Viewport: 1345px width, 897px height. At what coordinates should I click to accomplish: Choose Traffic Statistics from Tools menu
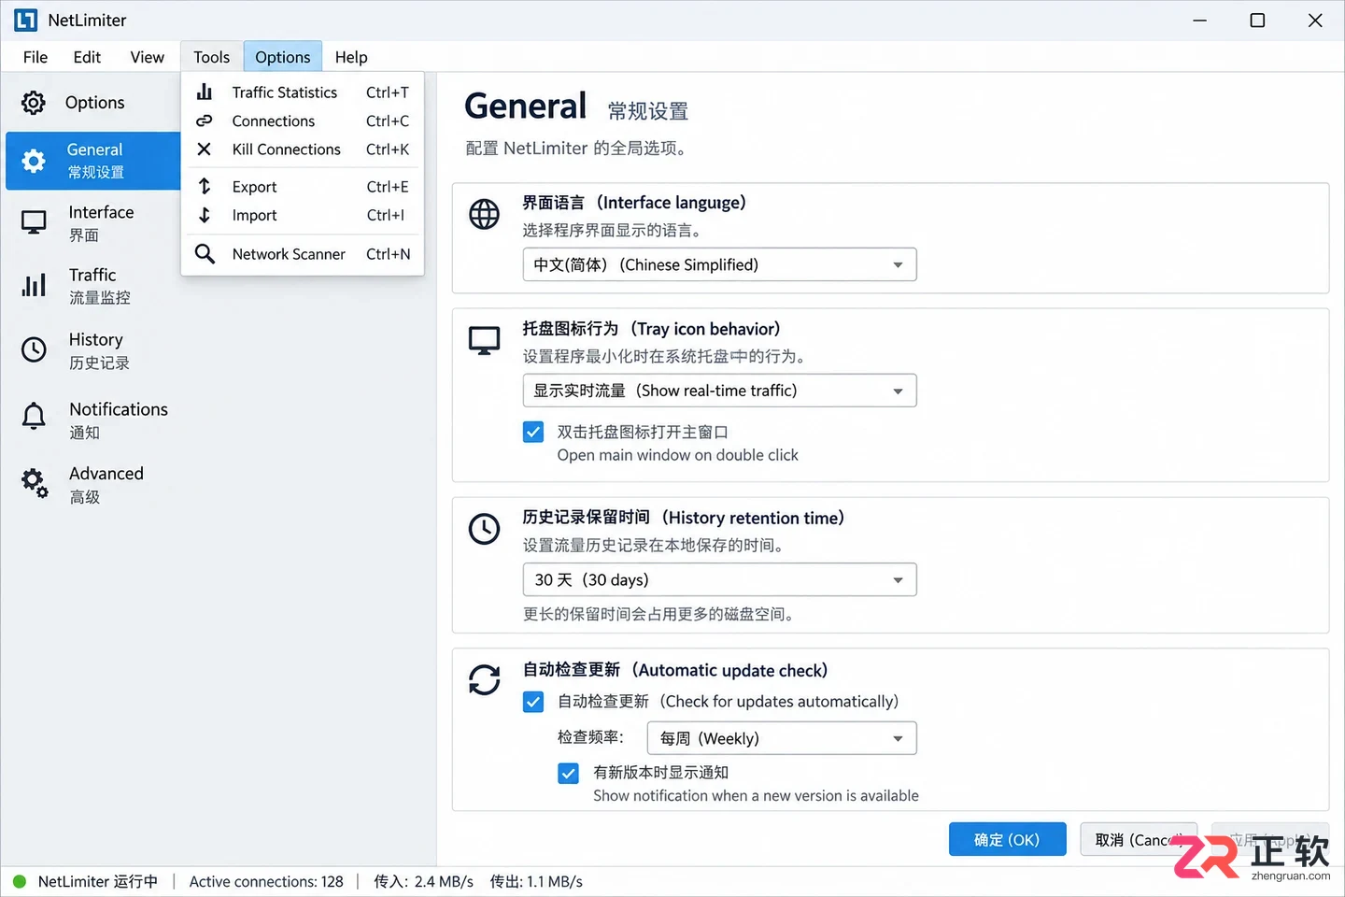click(x=303, y=92)
